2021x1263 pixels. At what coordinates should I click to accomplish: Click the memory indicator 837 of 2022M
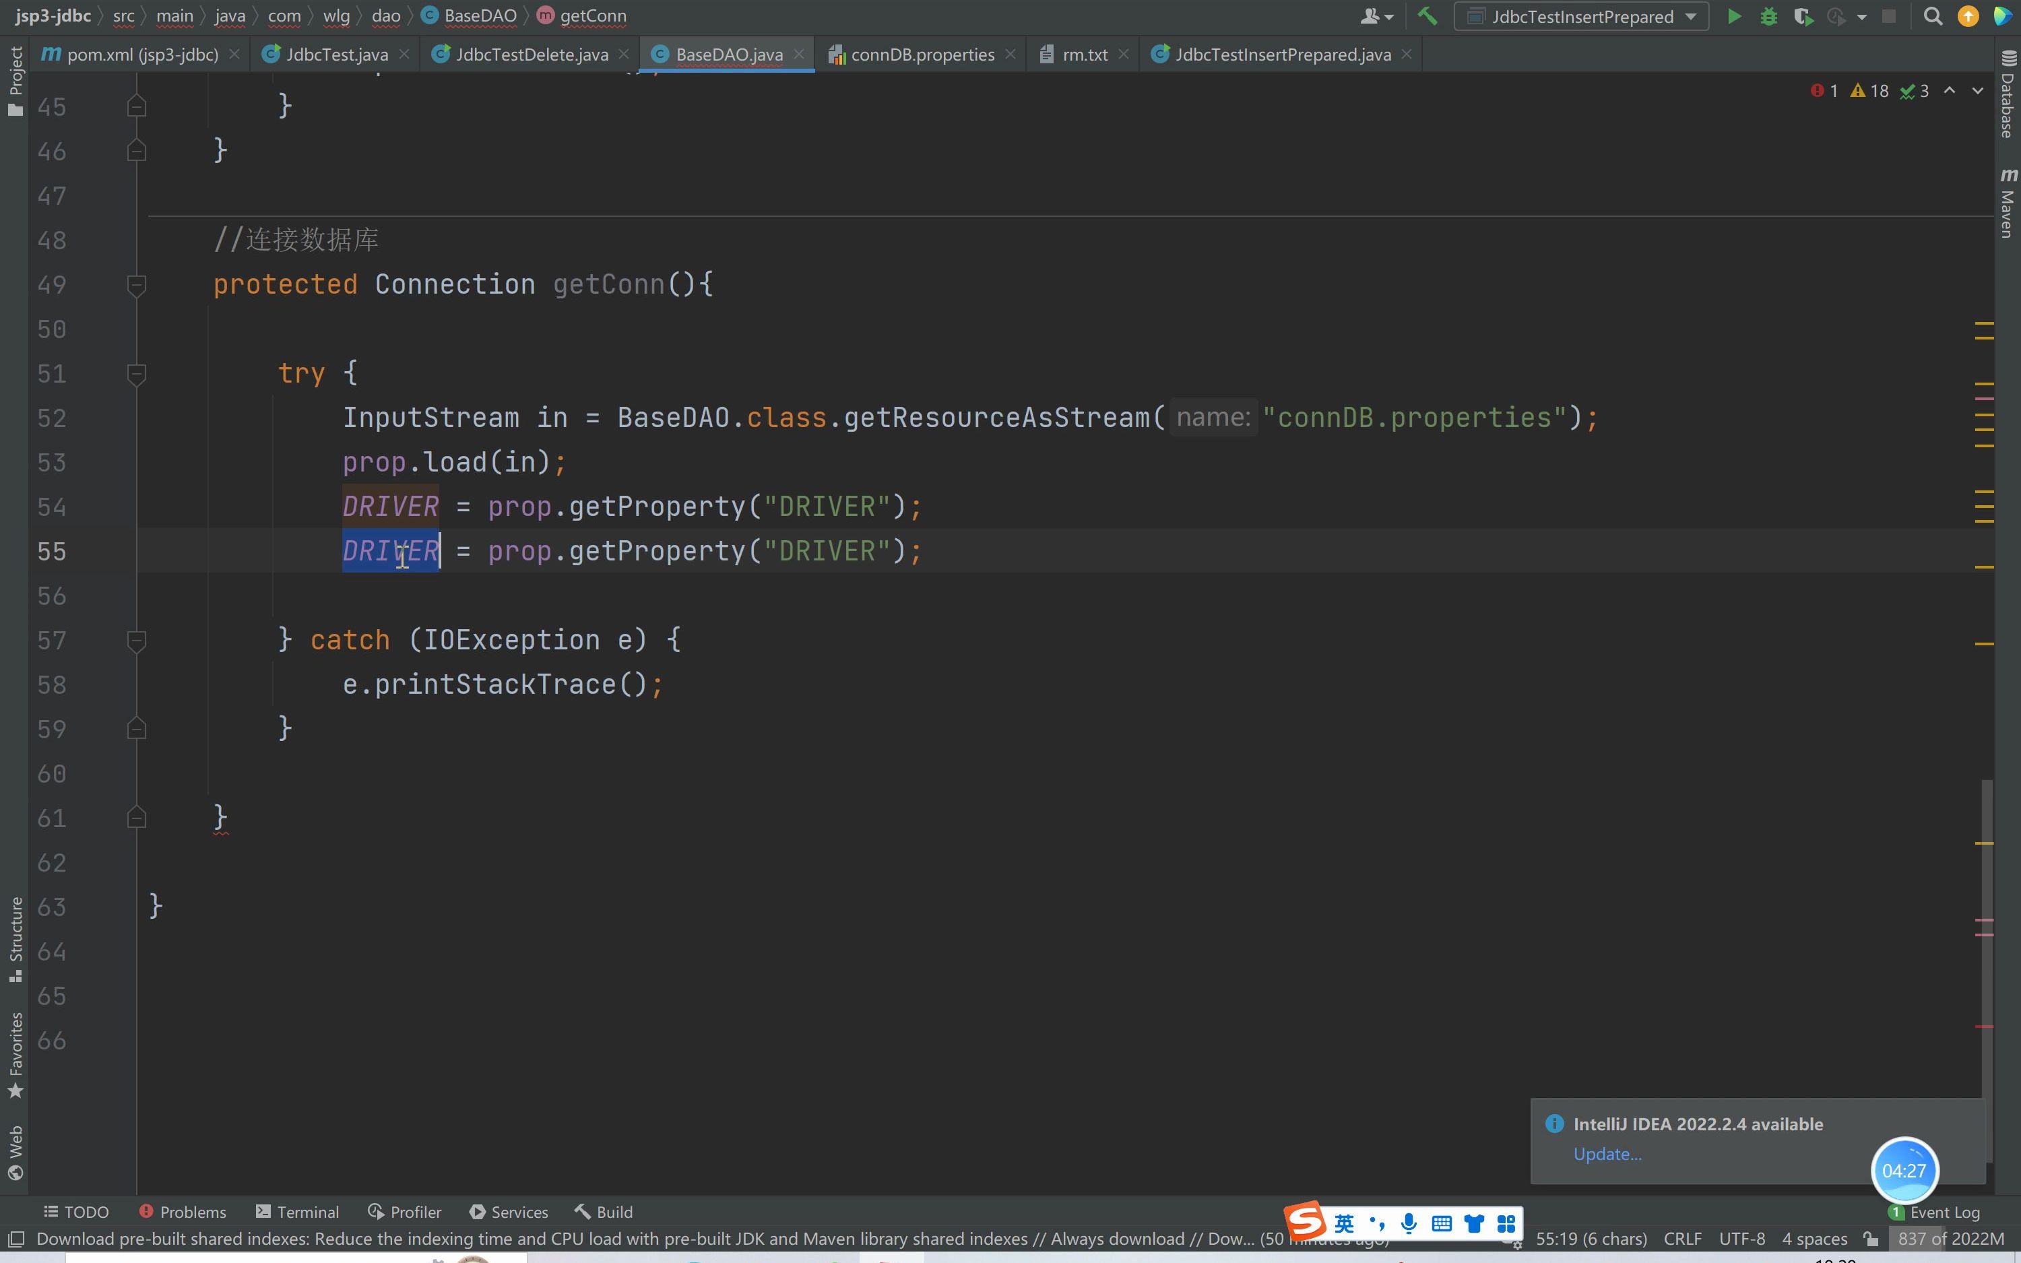(x=1950, y=1239)
